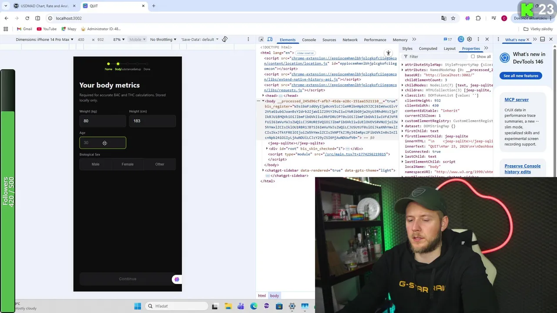Open the Chrome apps grid icon
The image size is (557, 313).
[6, 29]
